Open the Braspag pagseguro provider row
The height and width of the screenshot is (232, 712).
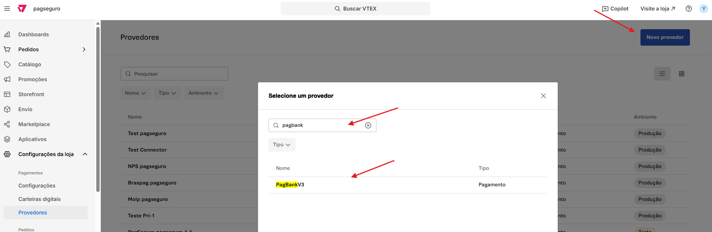coord(152,183)
